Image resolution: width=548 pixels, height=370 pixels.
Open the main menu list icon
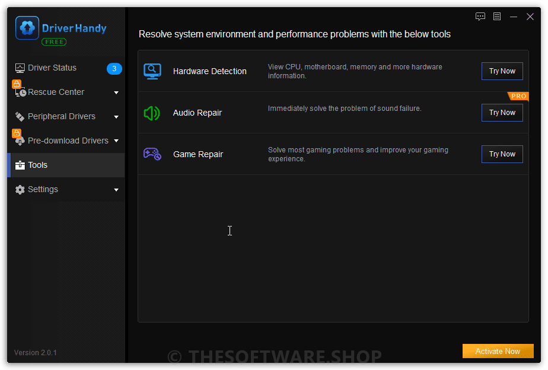(496, 17)
